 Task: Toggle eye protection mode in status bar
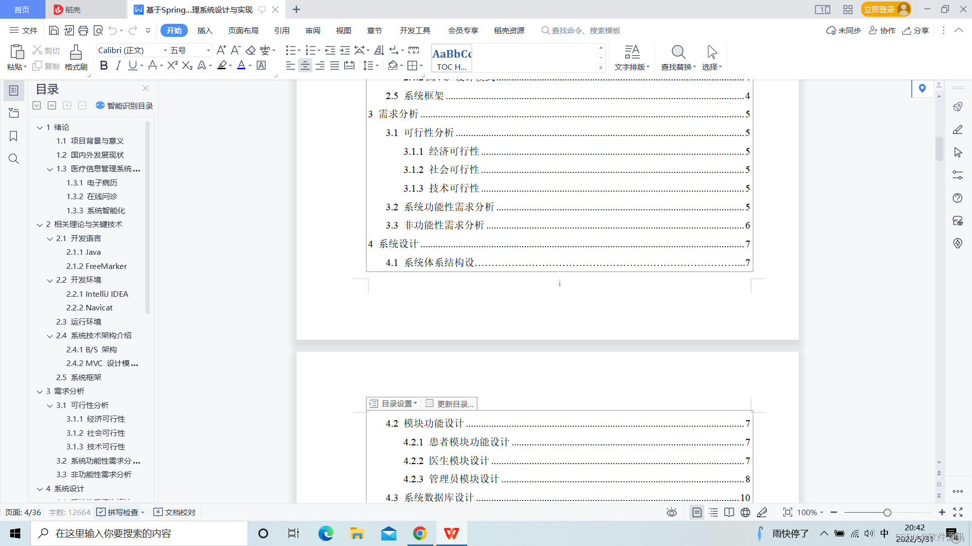[671, 512]
